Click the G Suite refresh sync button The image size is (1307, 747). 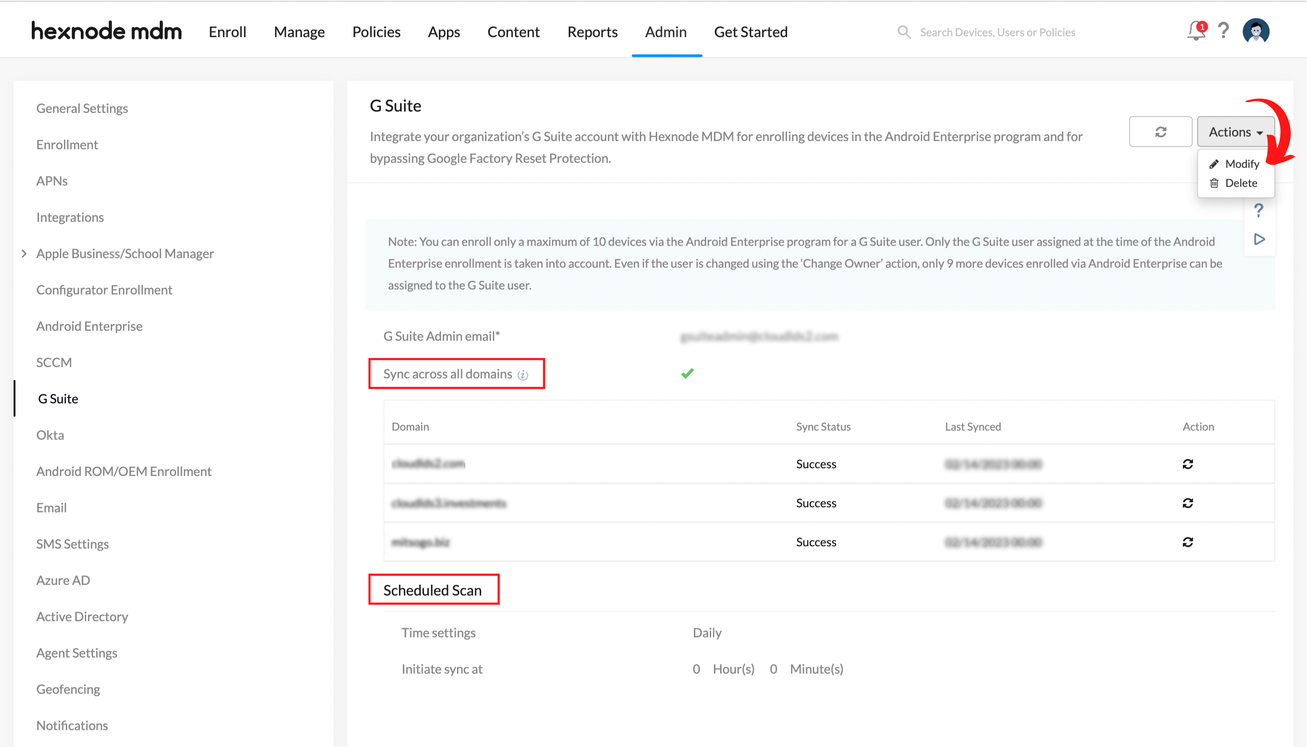[x=1160, y=132]
